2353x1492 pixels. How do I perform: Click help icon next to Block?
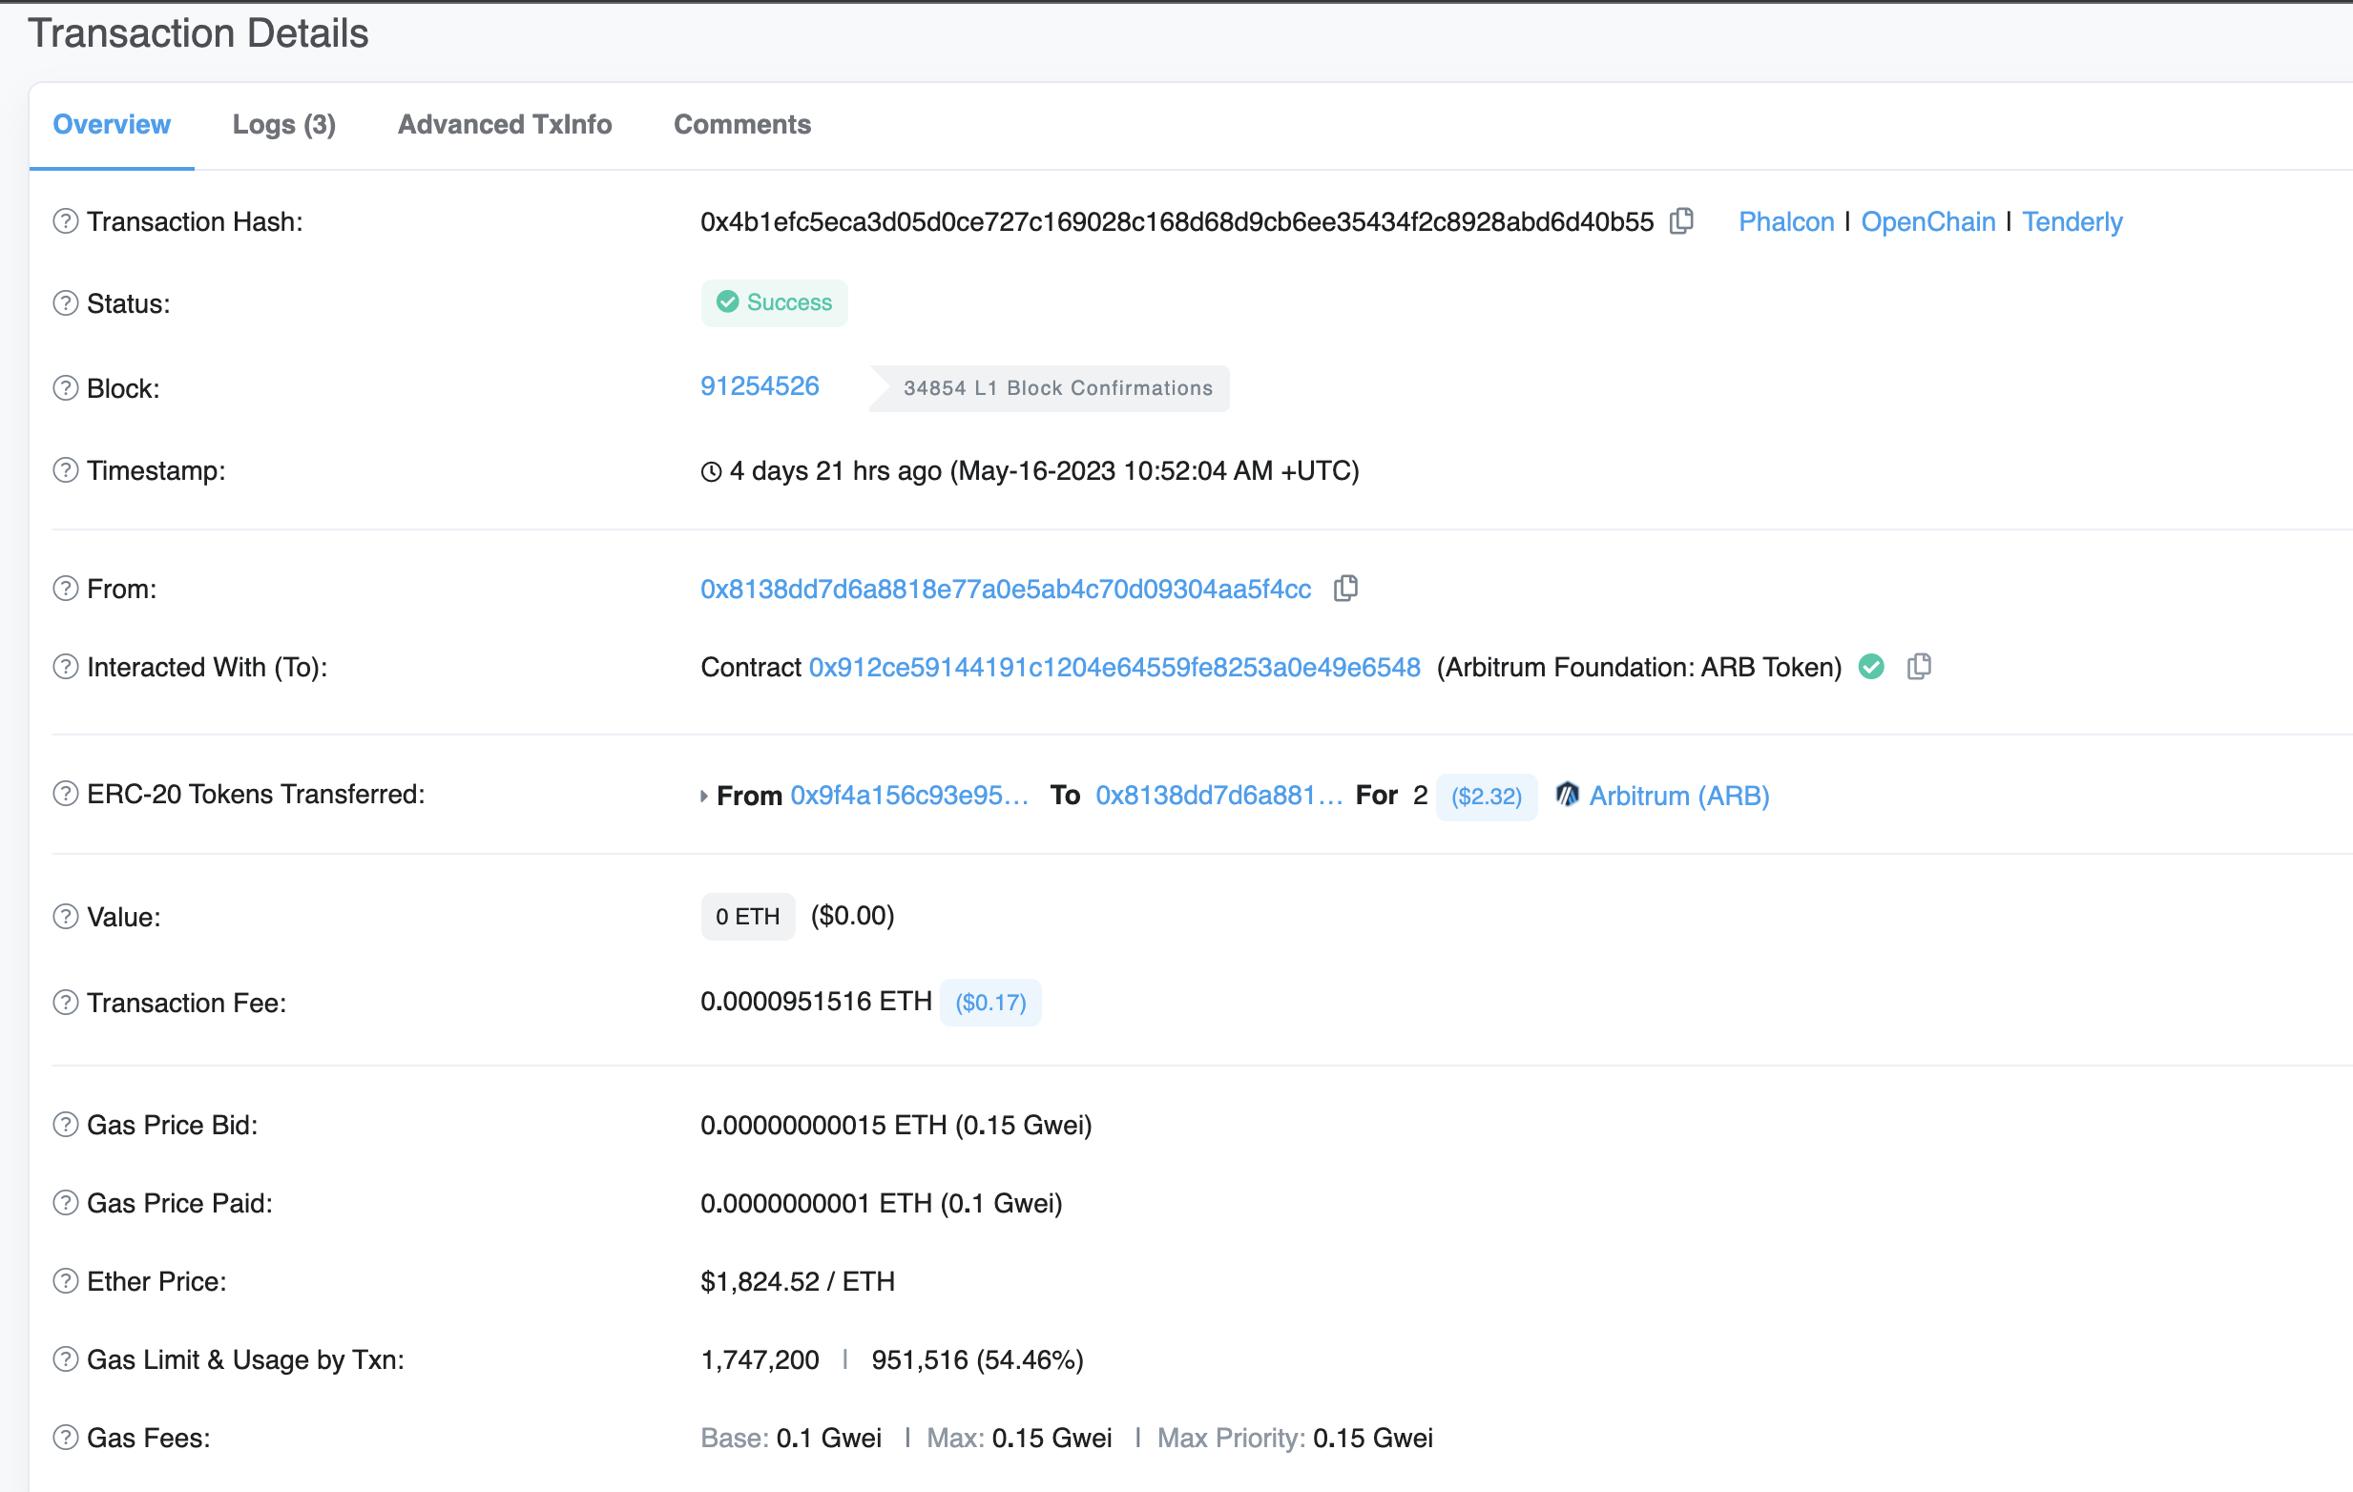(66, 388)
